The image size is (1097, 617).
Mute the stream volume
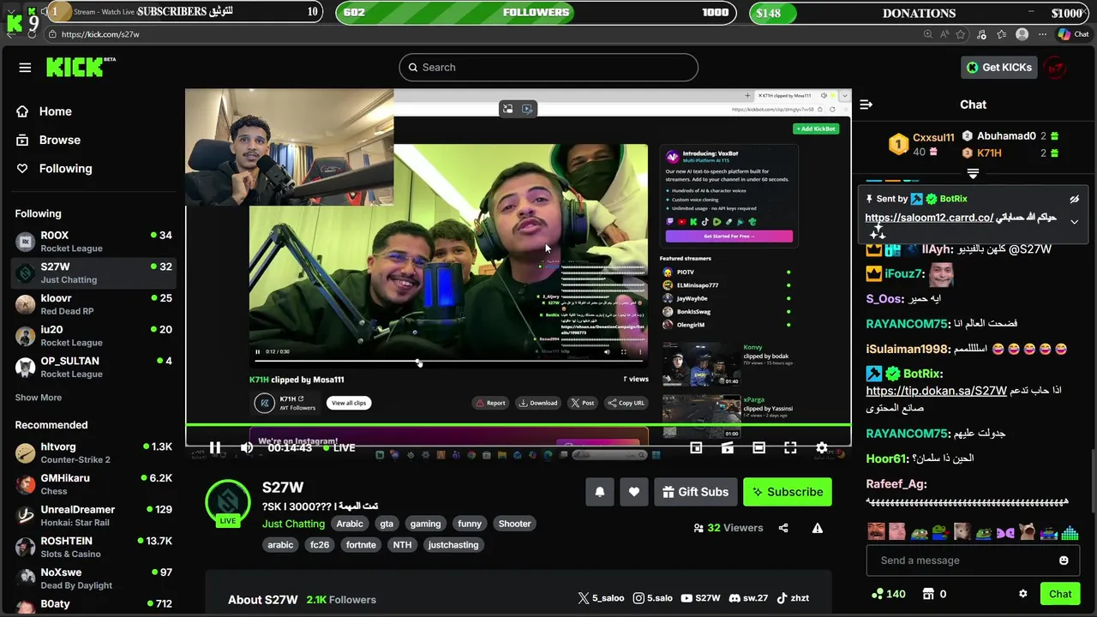(247, 447)
